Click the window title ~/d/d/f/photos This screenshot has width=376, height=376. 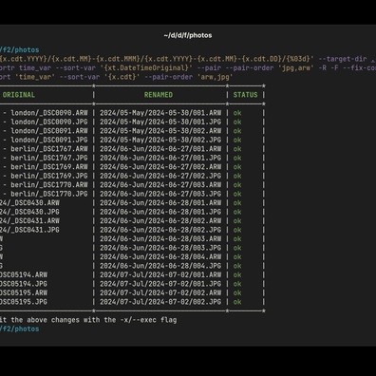[188, 35]
